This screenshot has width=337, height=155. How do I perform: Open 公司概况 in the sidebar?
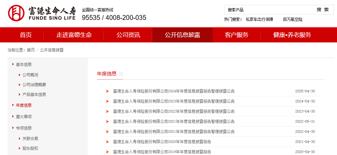tap(30, 75)
